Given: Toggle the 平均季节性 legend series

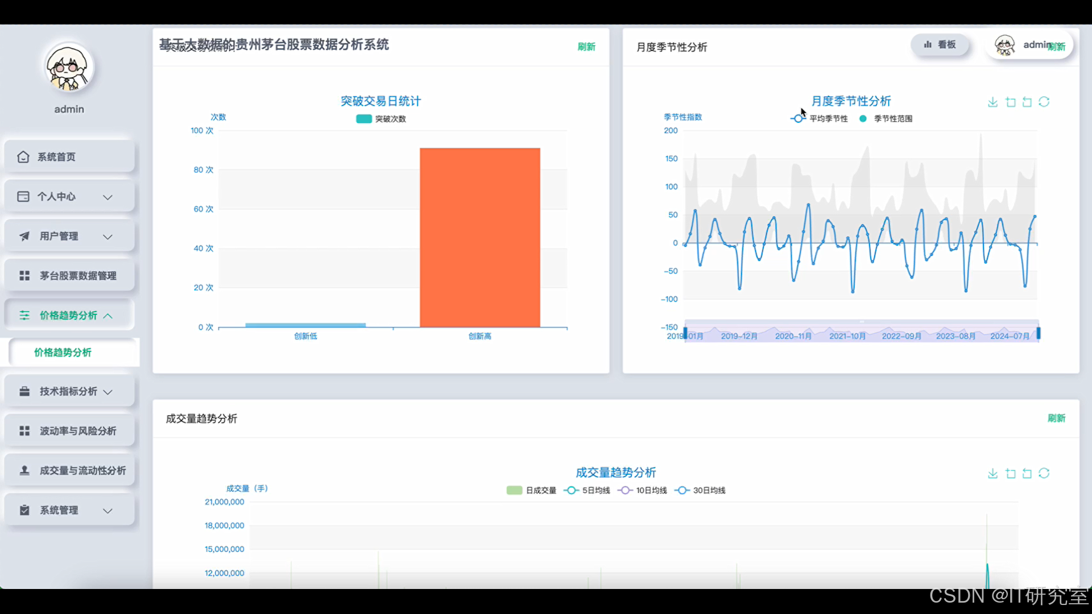Looking at the screenshot, I should point(819,118).
